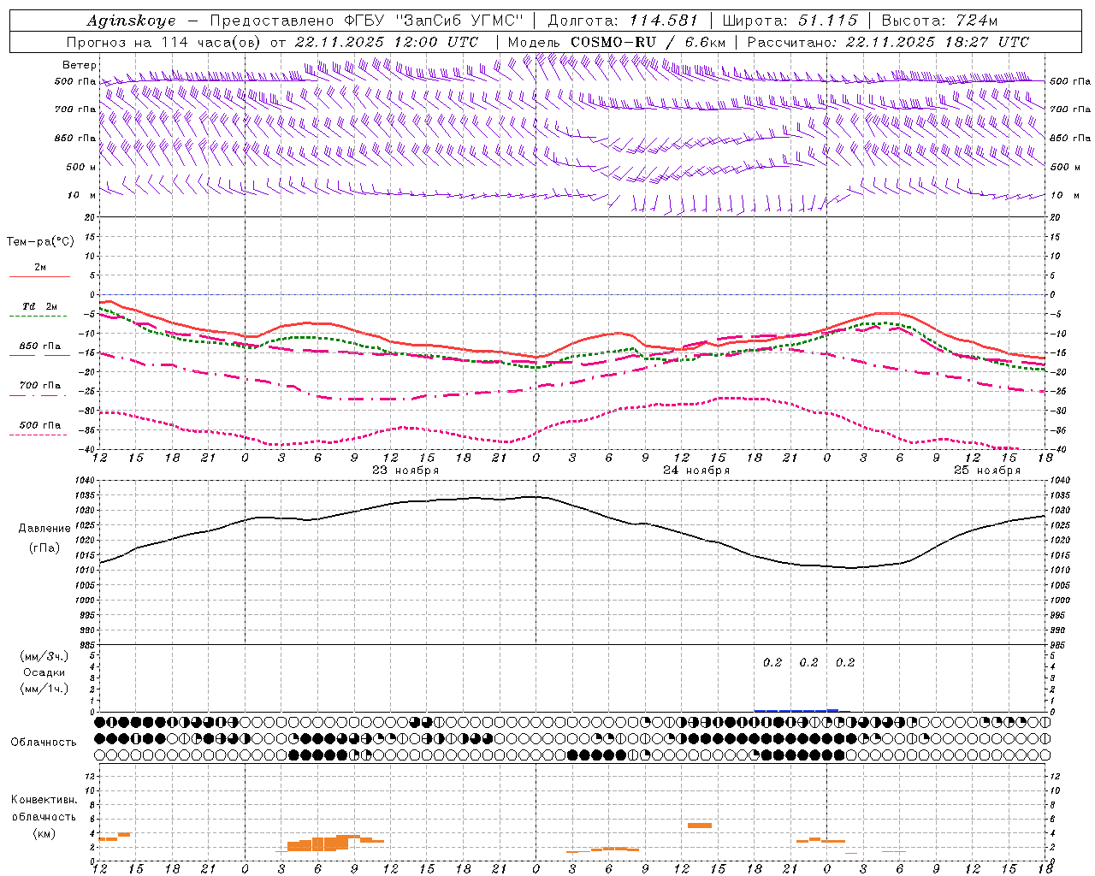Click the "(км)" unit of convective cloud panel
This screenshot has height=876, width=1095.
[x=44, y=833]
